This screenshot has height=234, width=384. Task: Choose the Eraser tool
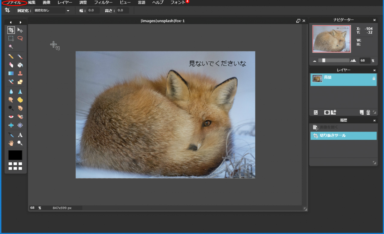coord(11,65)
